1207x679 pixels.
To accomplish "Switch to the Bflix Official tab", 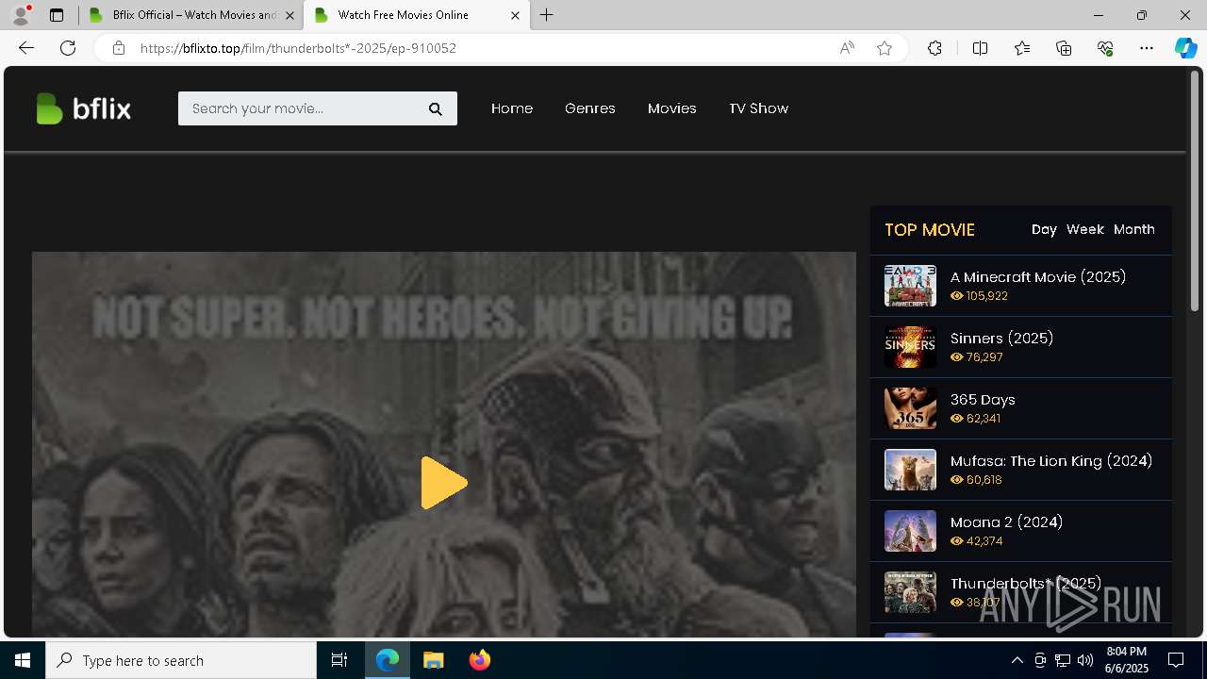I will [x=183, y=15].
